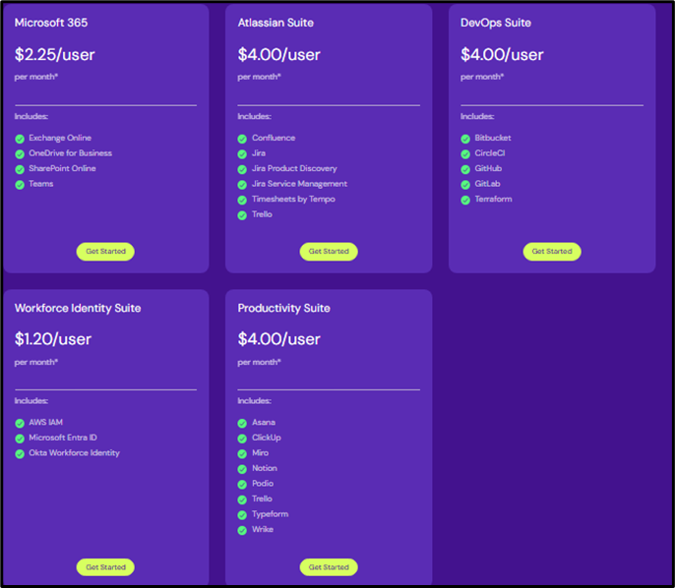Click the GitHub entry in DevOps Suite
This screenshot has width=675, height=588.
click(x=488, y=168)
